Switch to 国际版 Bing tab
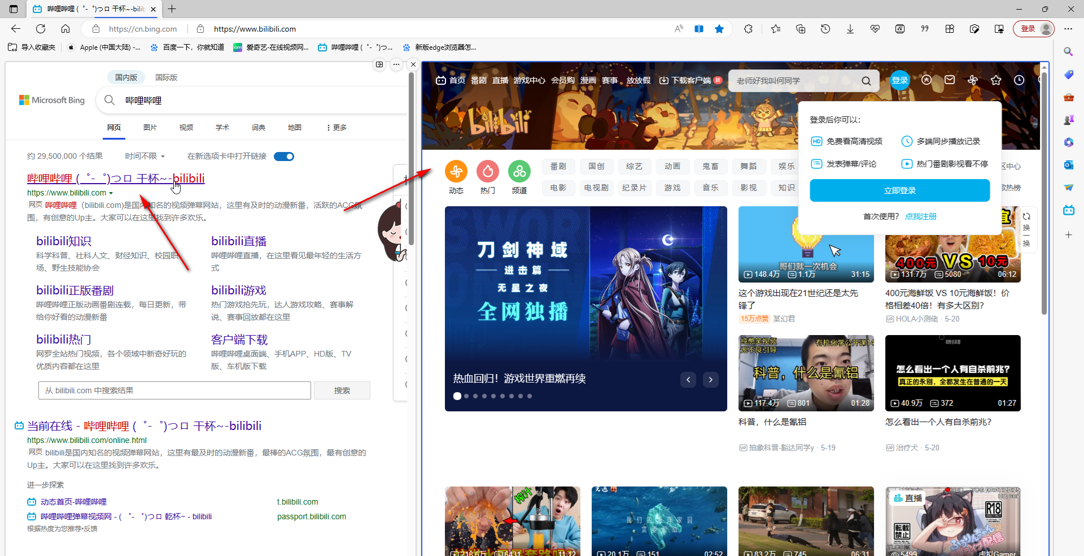The image size is (1084, 556). tap(166, 77)
